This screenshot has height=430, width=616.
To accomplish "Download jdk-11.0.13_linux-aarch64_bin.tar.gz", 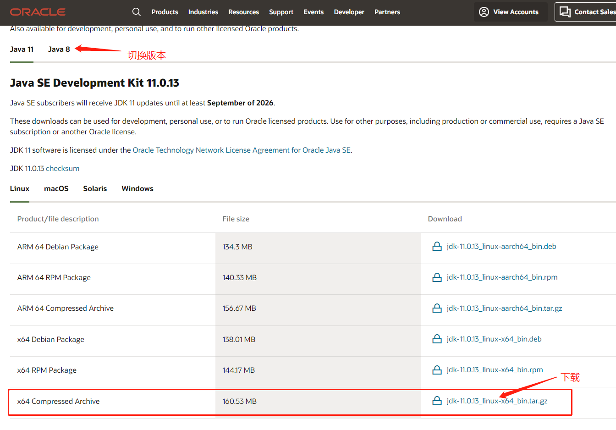I will (504, 308).
